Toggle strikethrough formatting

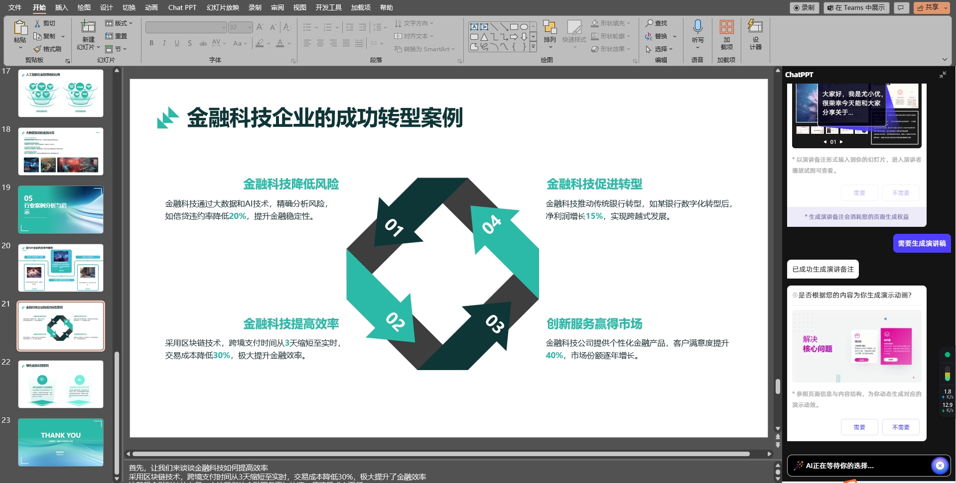pos(203,43)
